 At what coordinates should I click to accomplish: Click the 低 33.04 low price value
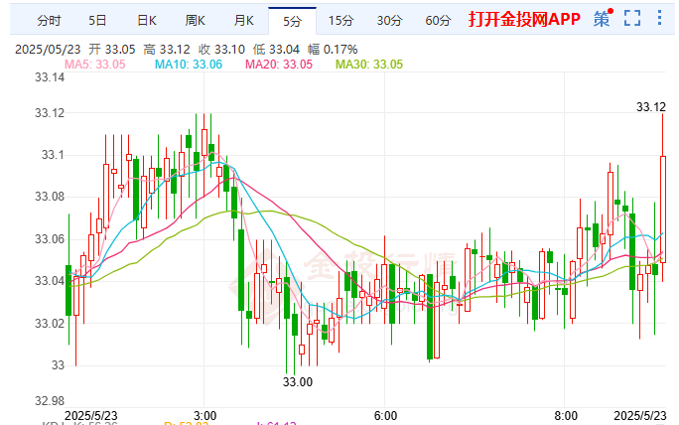[276, 50]
